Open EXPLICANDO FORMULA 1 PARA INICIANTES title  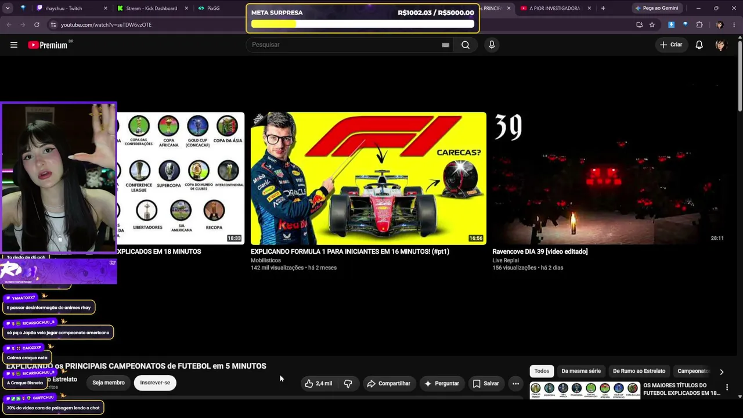tap(350, 251)
